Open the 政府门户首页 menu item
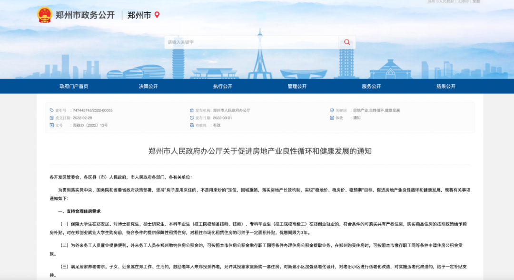 pyautogui.click(x=74, y=86)
